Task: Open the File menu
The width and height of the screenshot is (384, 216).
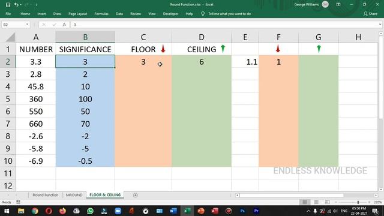Action: coord(8,14)
